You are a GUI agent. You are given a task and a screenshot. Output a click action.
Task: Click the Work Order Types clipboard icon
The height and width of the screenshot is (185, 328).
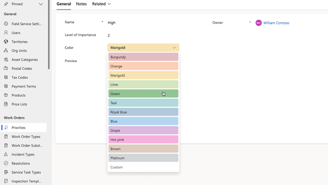pyautogui.click(x=6, y=137)
